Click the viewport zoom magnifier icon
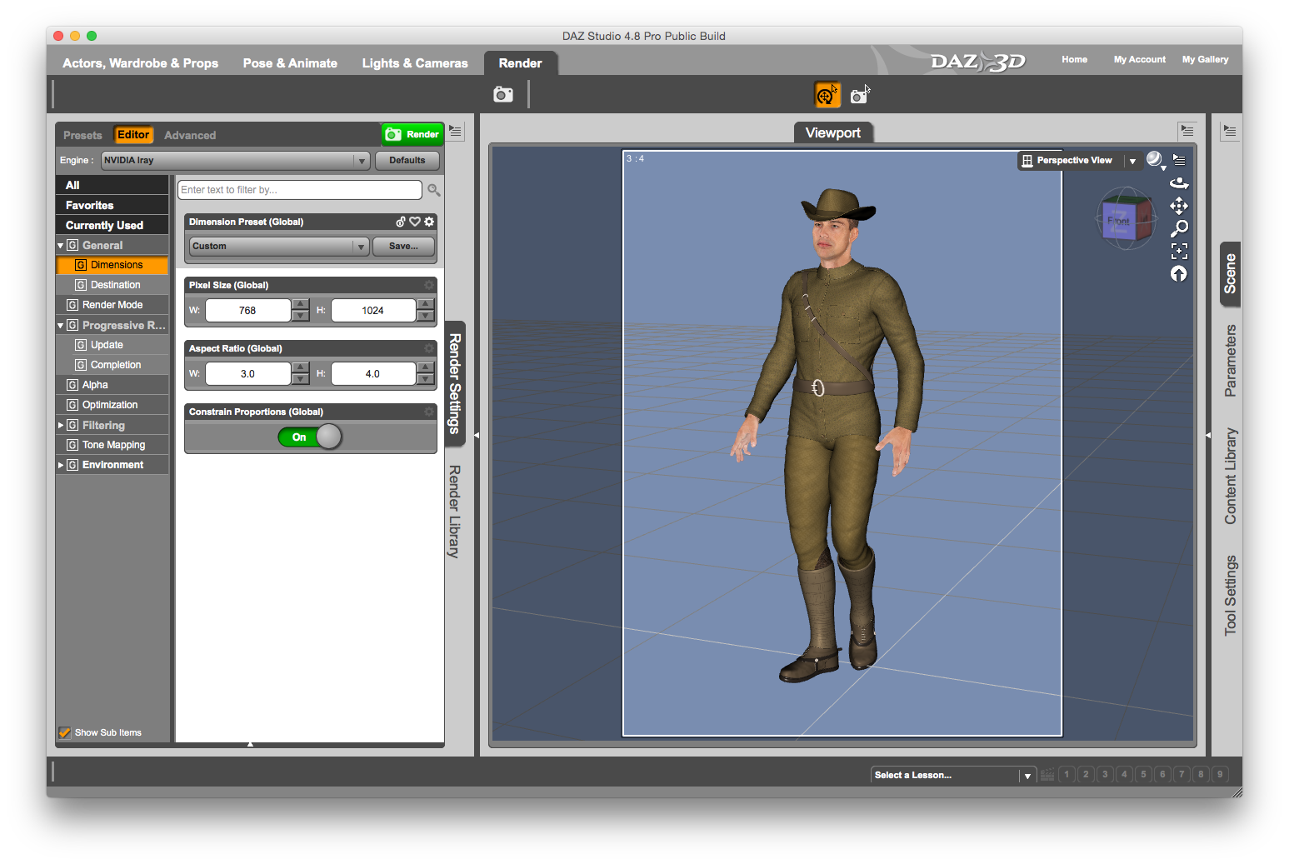 (1179, 228)
